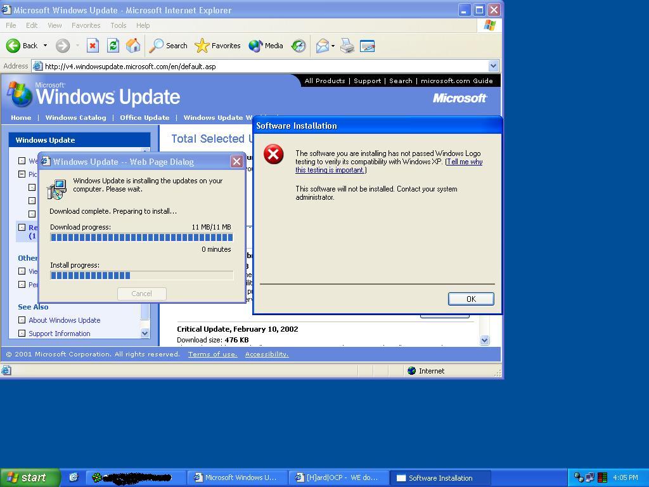Viewport: 649px width, 487px height.
Task: Collapse the Pick updates tree node
Action: (22, 174)
